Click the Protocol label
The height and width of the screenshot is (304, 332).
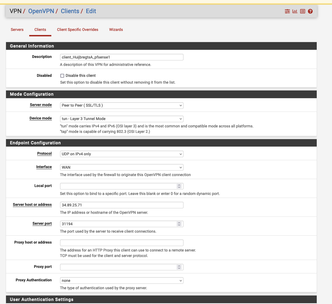pos(45,154)
